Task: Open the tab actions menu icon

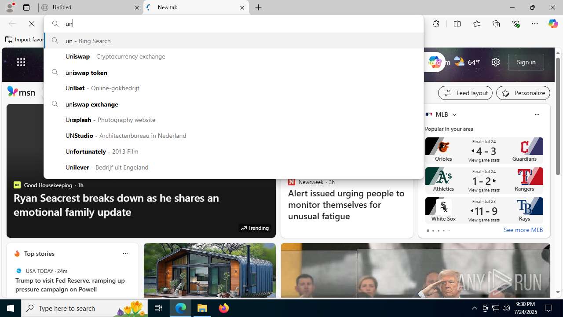Action: 26,7
